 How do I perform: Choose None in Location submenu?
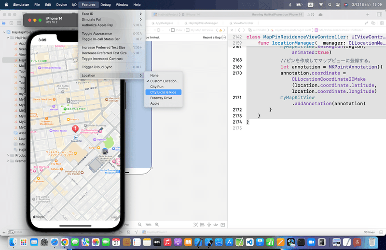click(164, 75)
